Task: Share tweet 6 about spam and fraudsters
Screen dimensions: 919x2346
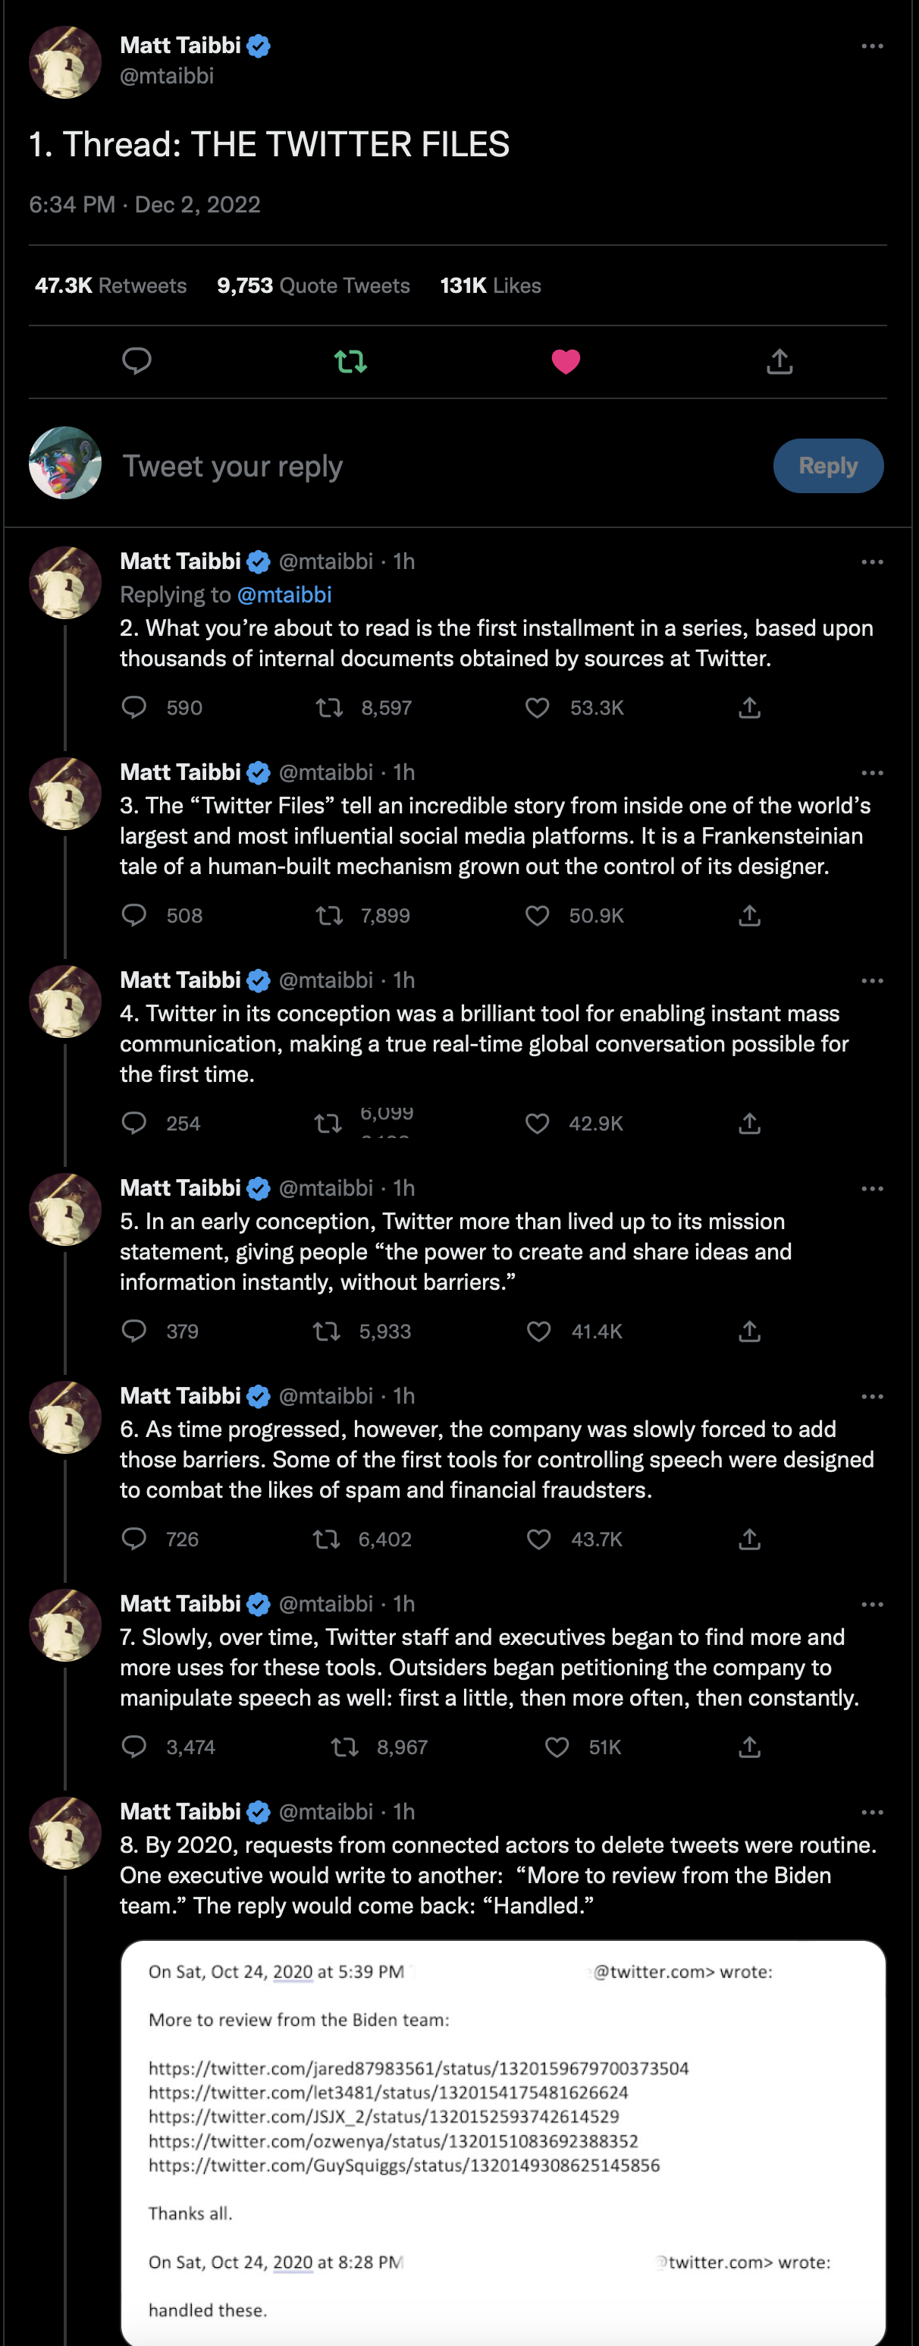Action: 750,1538
